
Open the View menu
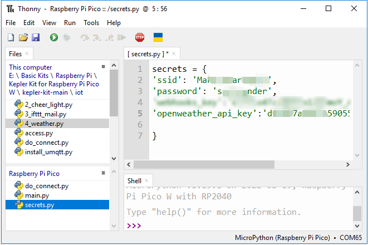tap(49, 23)
